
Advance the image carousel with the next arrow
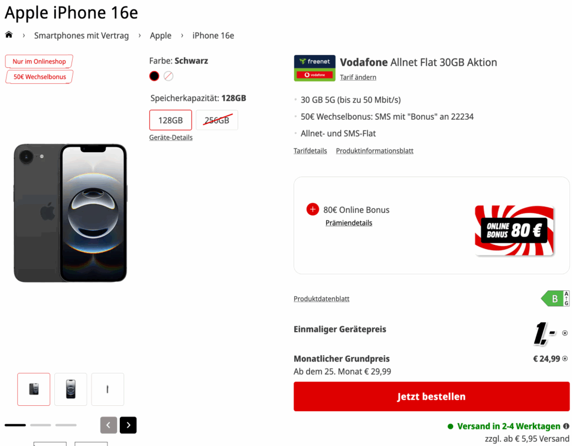pyautogui.click(x=128, y=425)
